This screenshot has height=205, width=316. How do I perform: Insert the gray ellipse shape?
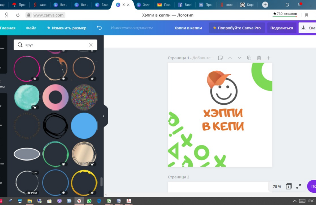(x=27, y=154)
